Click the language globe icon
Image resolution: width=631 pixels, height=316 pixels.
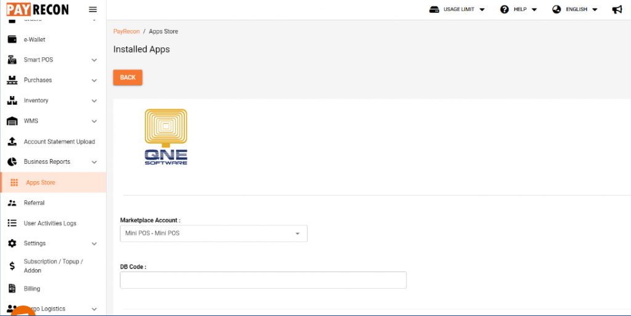(556, 10)
